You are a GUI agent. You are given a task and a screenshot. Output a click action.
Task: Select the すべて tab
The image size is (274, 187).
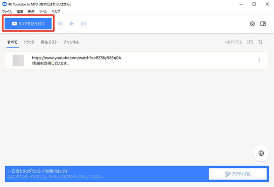tap(12, 42)
